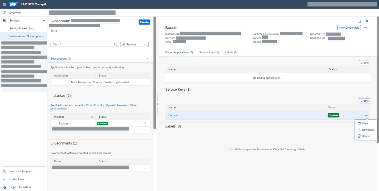Close the Booster details panel

pos(367,21)
